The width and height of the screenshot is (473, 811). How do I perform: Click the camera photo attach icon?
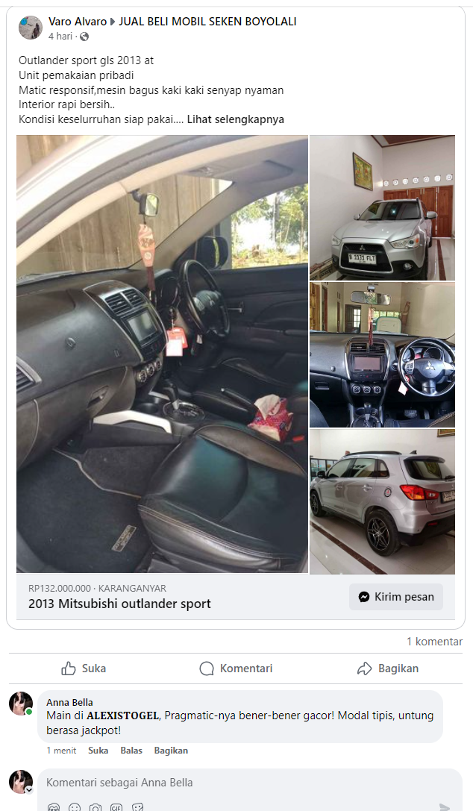(95, 807)
